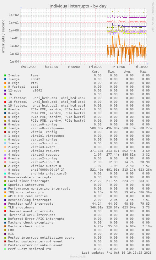Click the Avg value '623.94m' for TLB shootdowns

pyautogui.click(x=129, y=207)
